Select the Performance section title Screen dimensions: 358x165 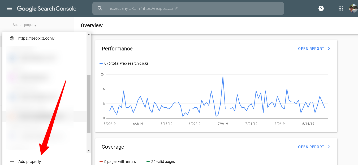click(117, 49)
